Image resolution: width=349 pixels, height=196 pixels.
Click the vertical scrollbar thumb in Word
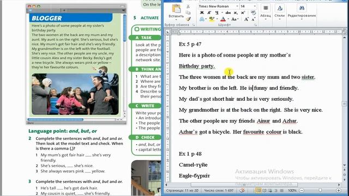[x=344, y=103]
